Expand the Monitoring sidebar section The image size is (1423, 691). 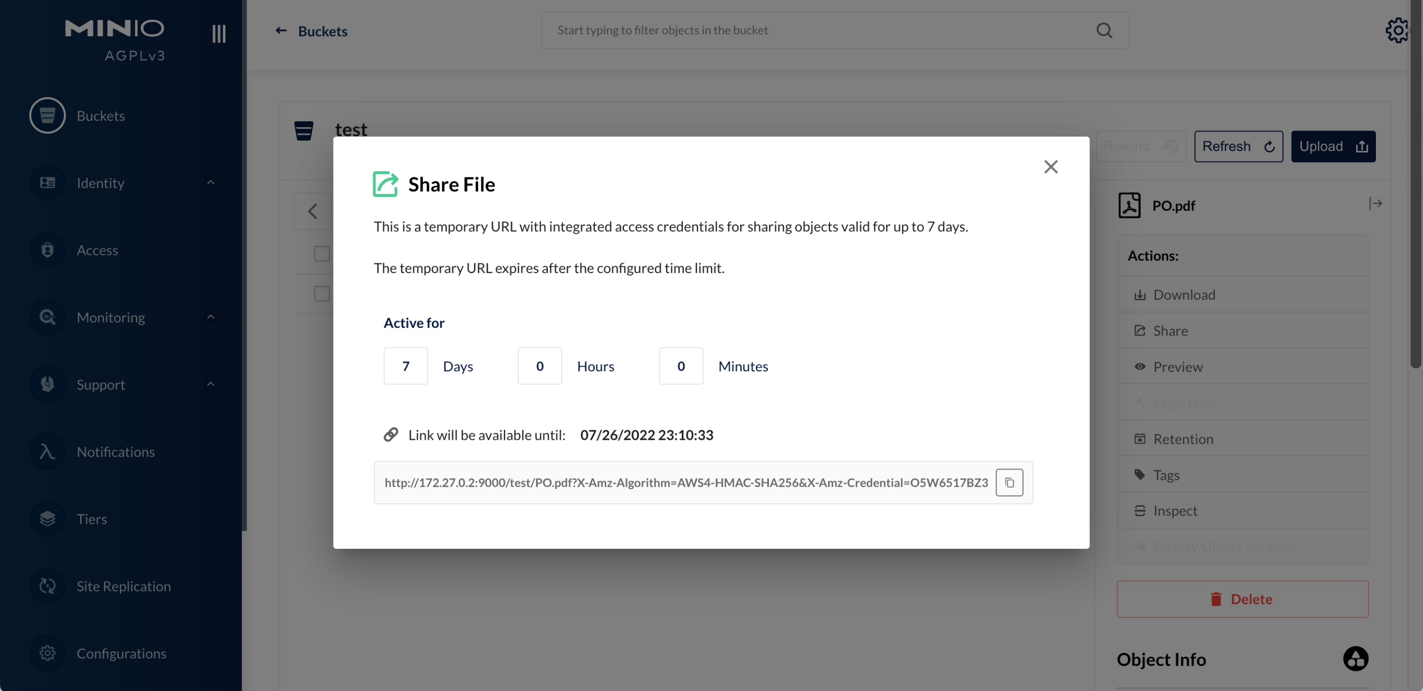click(x=210, y=317)
